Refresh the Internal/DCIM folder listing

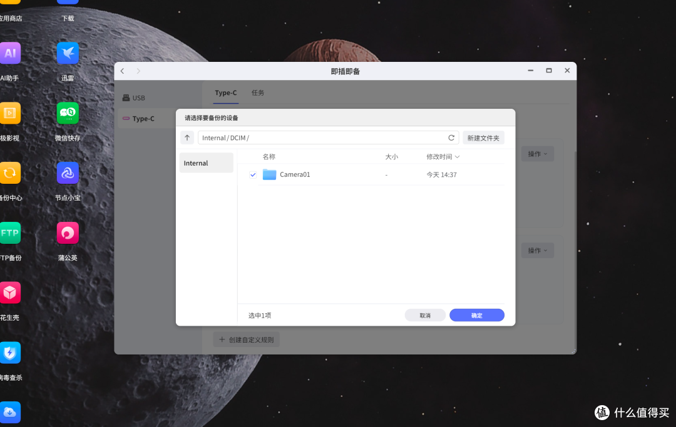click(451, 138)
